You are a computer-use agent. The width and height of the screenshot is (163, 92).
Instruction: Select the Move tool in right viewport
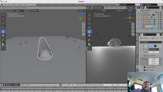89,24
